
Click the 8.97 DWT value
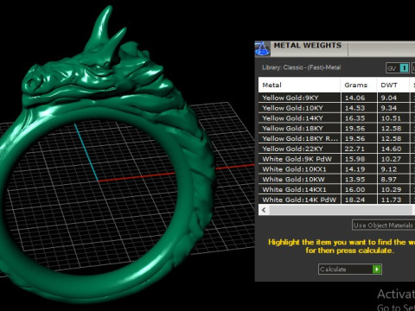pyautogui.click(x=389, y=180)
